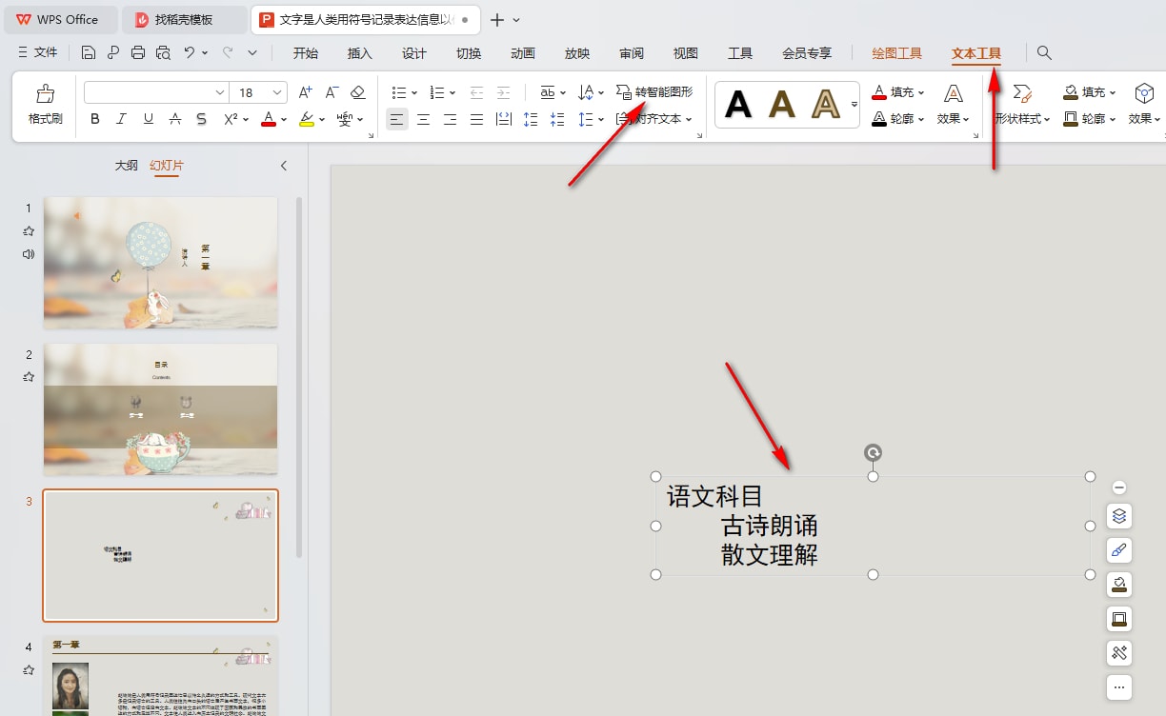Viewport: 1166px width, 716px height.
Task: Open the 文件 menu
Action: click(38, 53)
